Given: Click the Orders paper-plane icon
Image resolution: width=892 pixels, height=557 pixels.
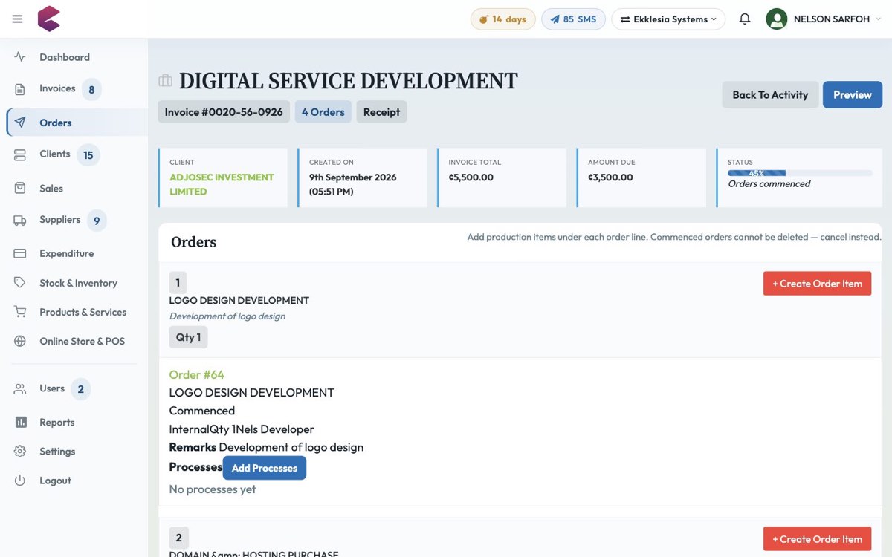Looking at the screenshot, I should [x=20, y=123].
